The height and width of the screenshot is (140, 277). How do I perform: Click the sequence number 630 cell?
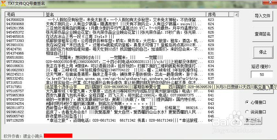coord(211,49)
